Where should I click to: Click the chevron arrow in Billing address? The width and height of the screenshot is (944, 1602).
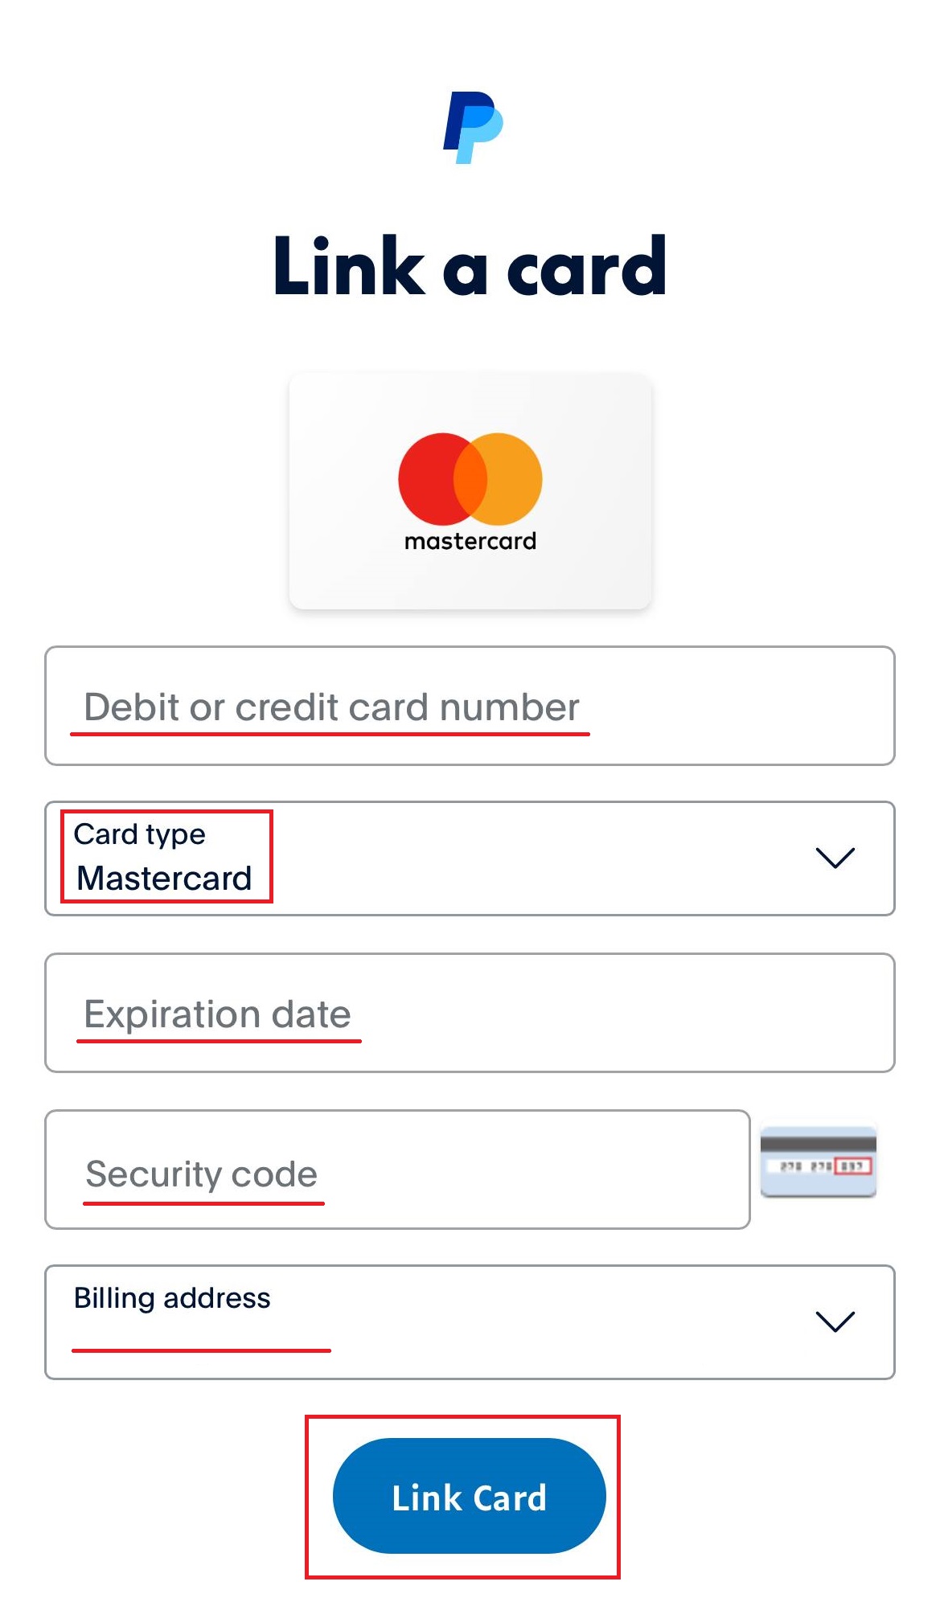tap(835, 1321)
